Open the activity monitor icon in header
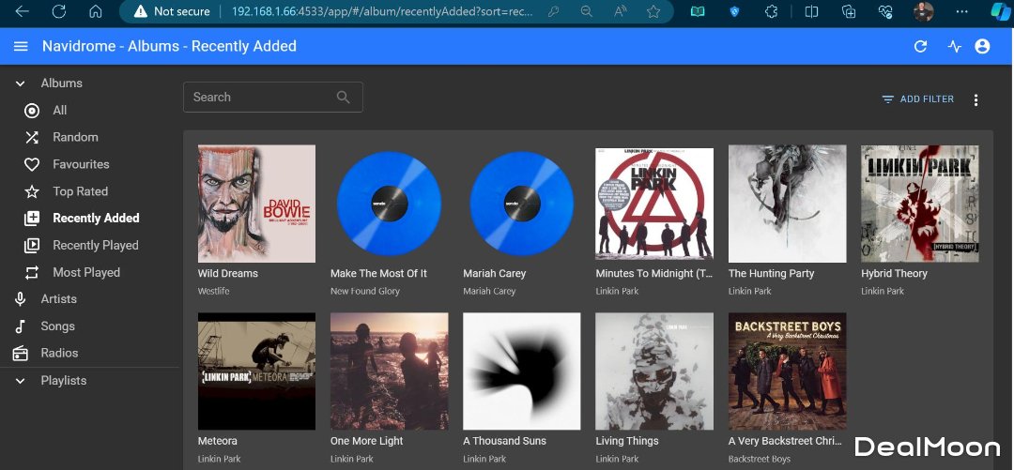 (954, 46)
